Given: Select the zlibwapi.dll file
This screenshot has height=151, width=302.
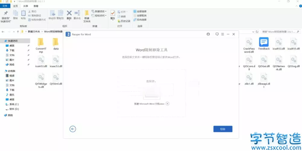Looking at the screenshot, I should (264, 81).
